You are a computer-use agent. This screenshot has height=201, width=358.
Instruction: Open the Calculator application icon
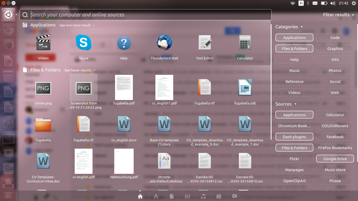click(245, 42)
